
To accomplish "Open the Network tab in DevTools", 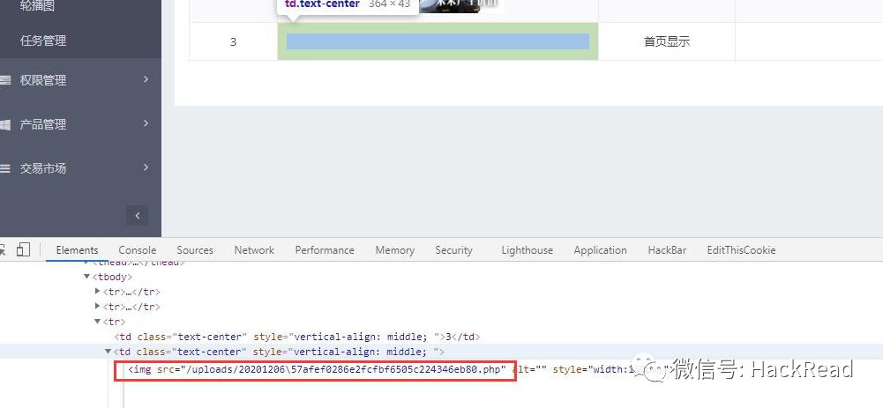I will (x=254, y=250).
